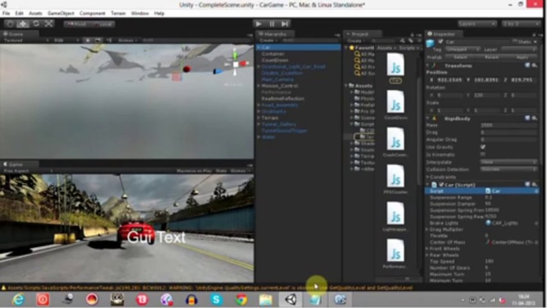Select the CrashController script asset icon

pos(396,139)
